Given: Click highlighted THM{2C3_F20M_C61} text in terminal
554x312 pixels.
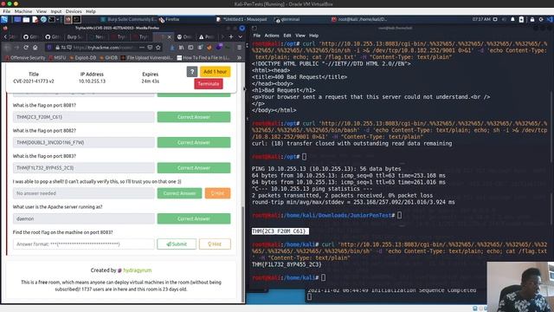Looking at the screenshot, I should pyautogui.click(x=280, y=231).
